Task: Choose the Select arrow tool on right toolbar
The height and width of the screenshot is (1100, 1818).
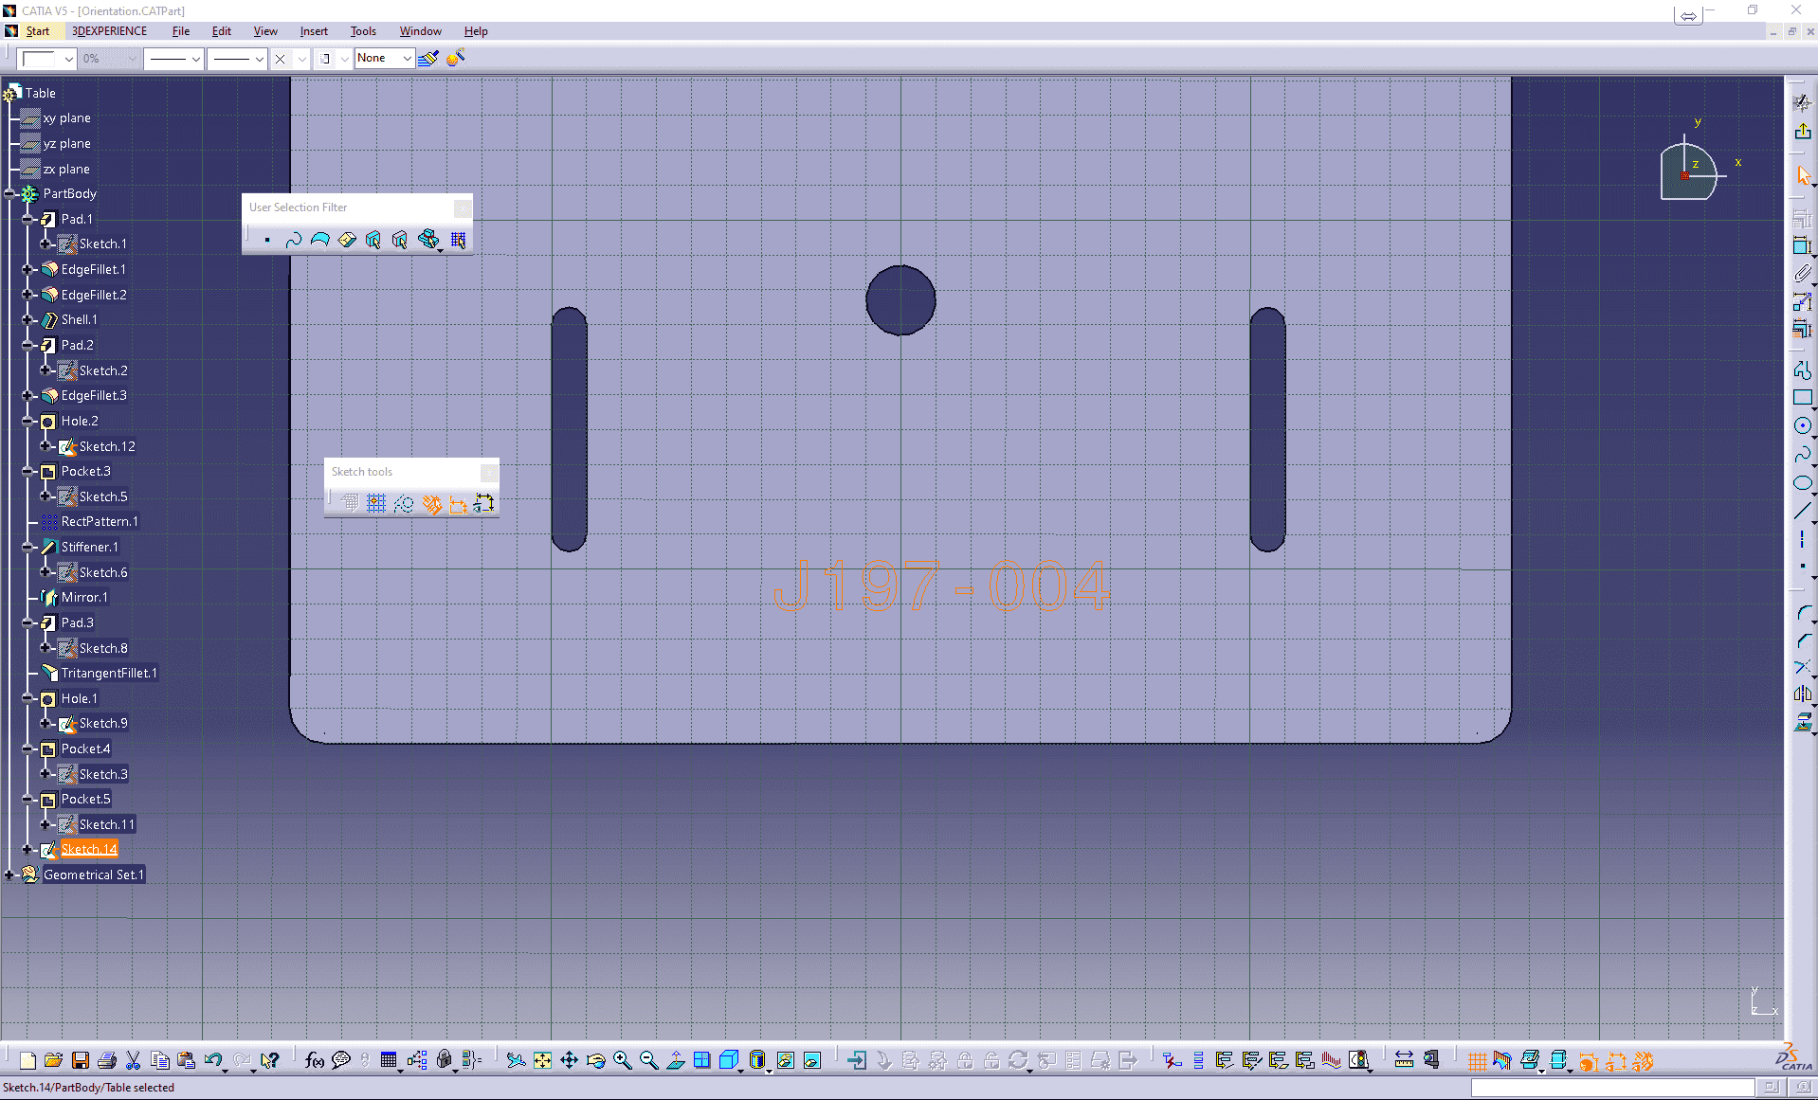Action: 1802,176
